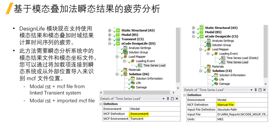
Task: Click the horizontal scrollbar right arrow below the tree
Action: pyautogui.click(x=173, y=93)
